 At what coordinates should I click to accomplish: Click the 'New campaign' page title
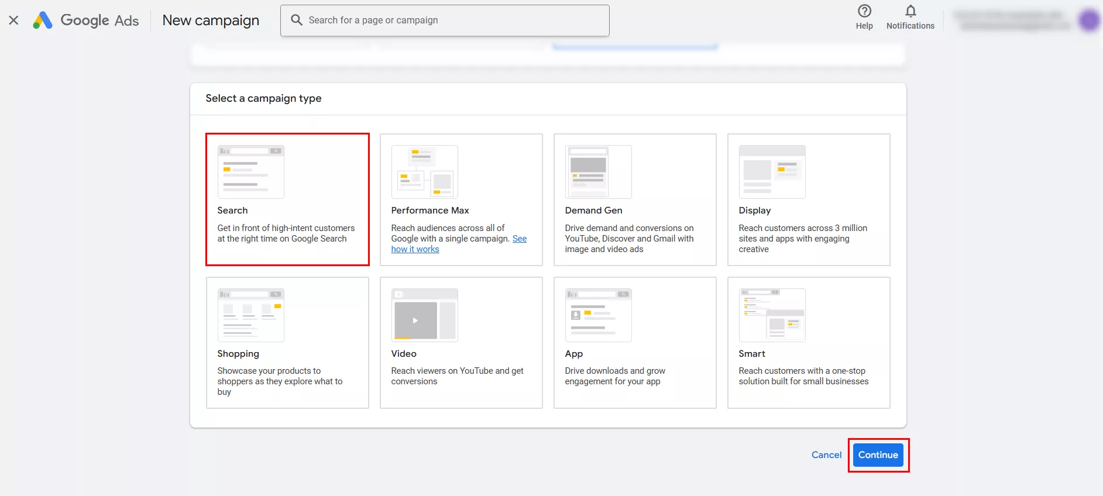point(211,20)
